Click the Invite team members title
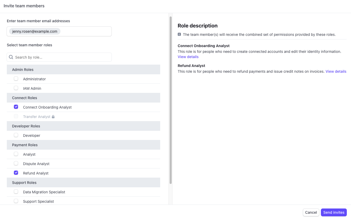351x220 pixels. pos(24,6)
